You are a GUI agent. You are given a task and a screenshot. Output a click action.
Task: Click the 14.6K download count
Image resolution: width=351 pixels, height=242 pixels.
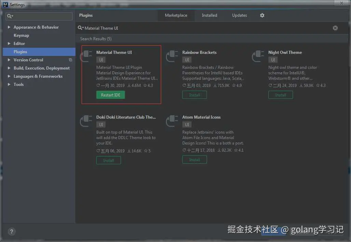pyautogui.click(x=134, y=151)
